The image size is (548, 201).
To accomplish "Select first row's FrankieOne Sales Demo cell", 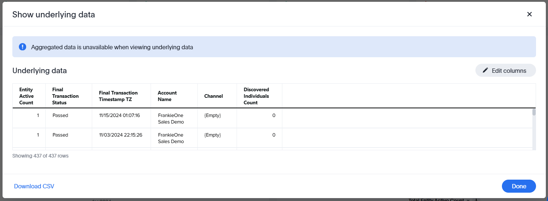I will coord(171,118).
